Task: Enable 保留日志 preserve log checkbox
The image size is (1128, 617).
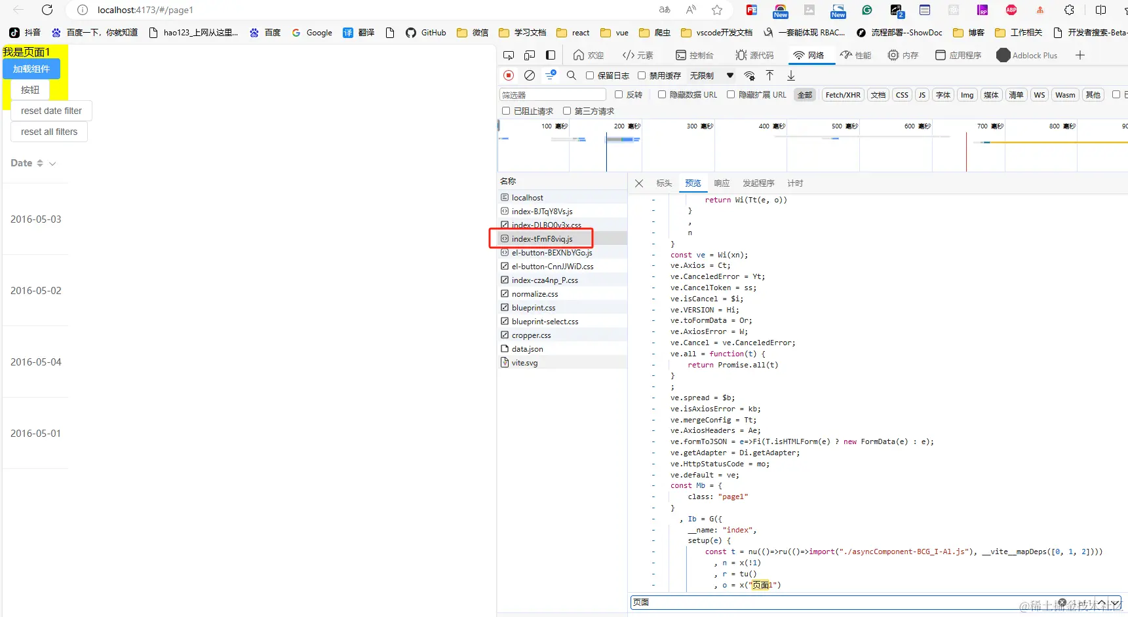Action: click(x=590, y=75)
